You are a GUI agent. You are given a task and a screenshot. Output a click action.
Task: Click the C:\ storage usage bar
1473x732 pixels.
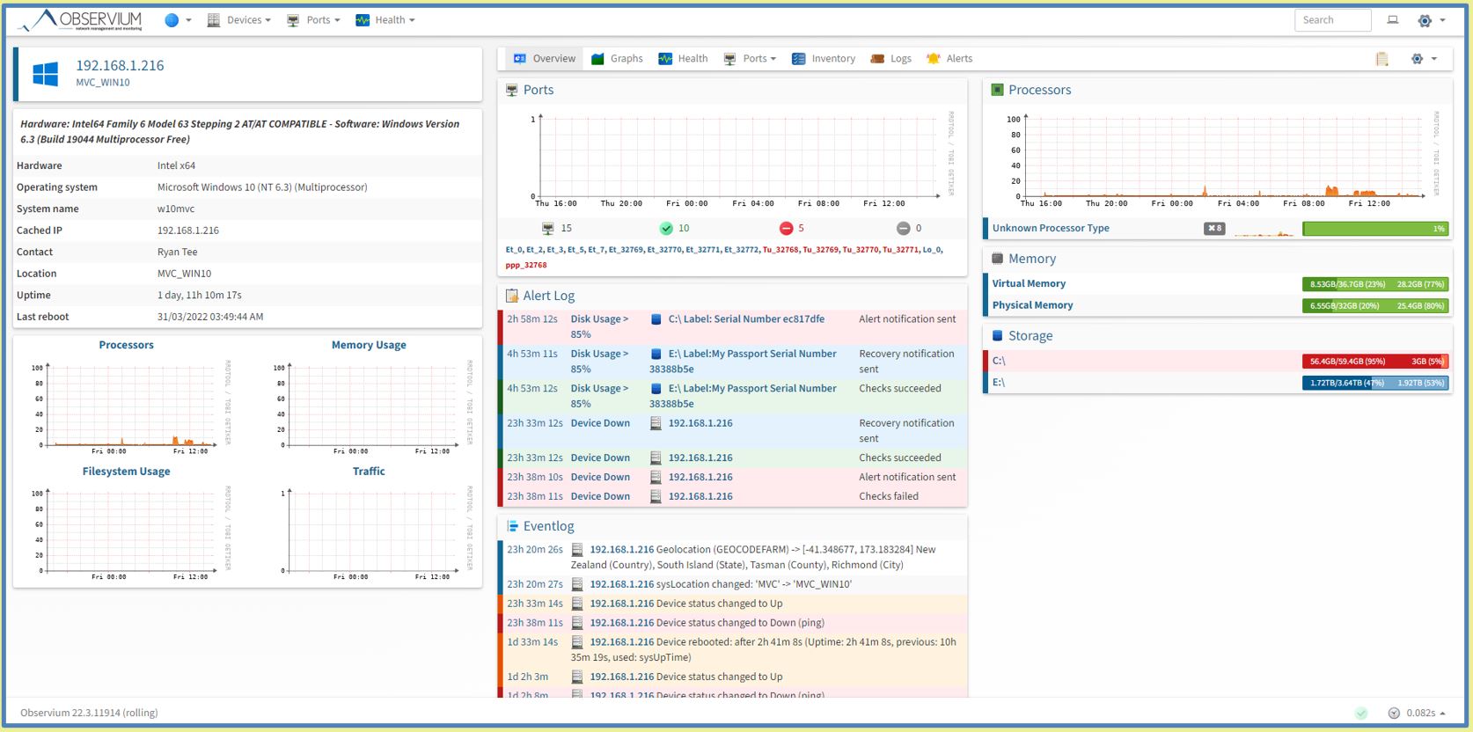tap(1374, 361)
